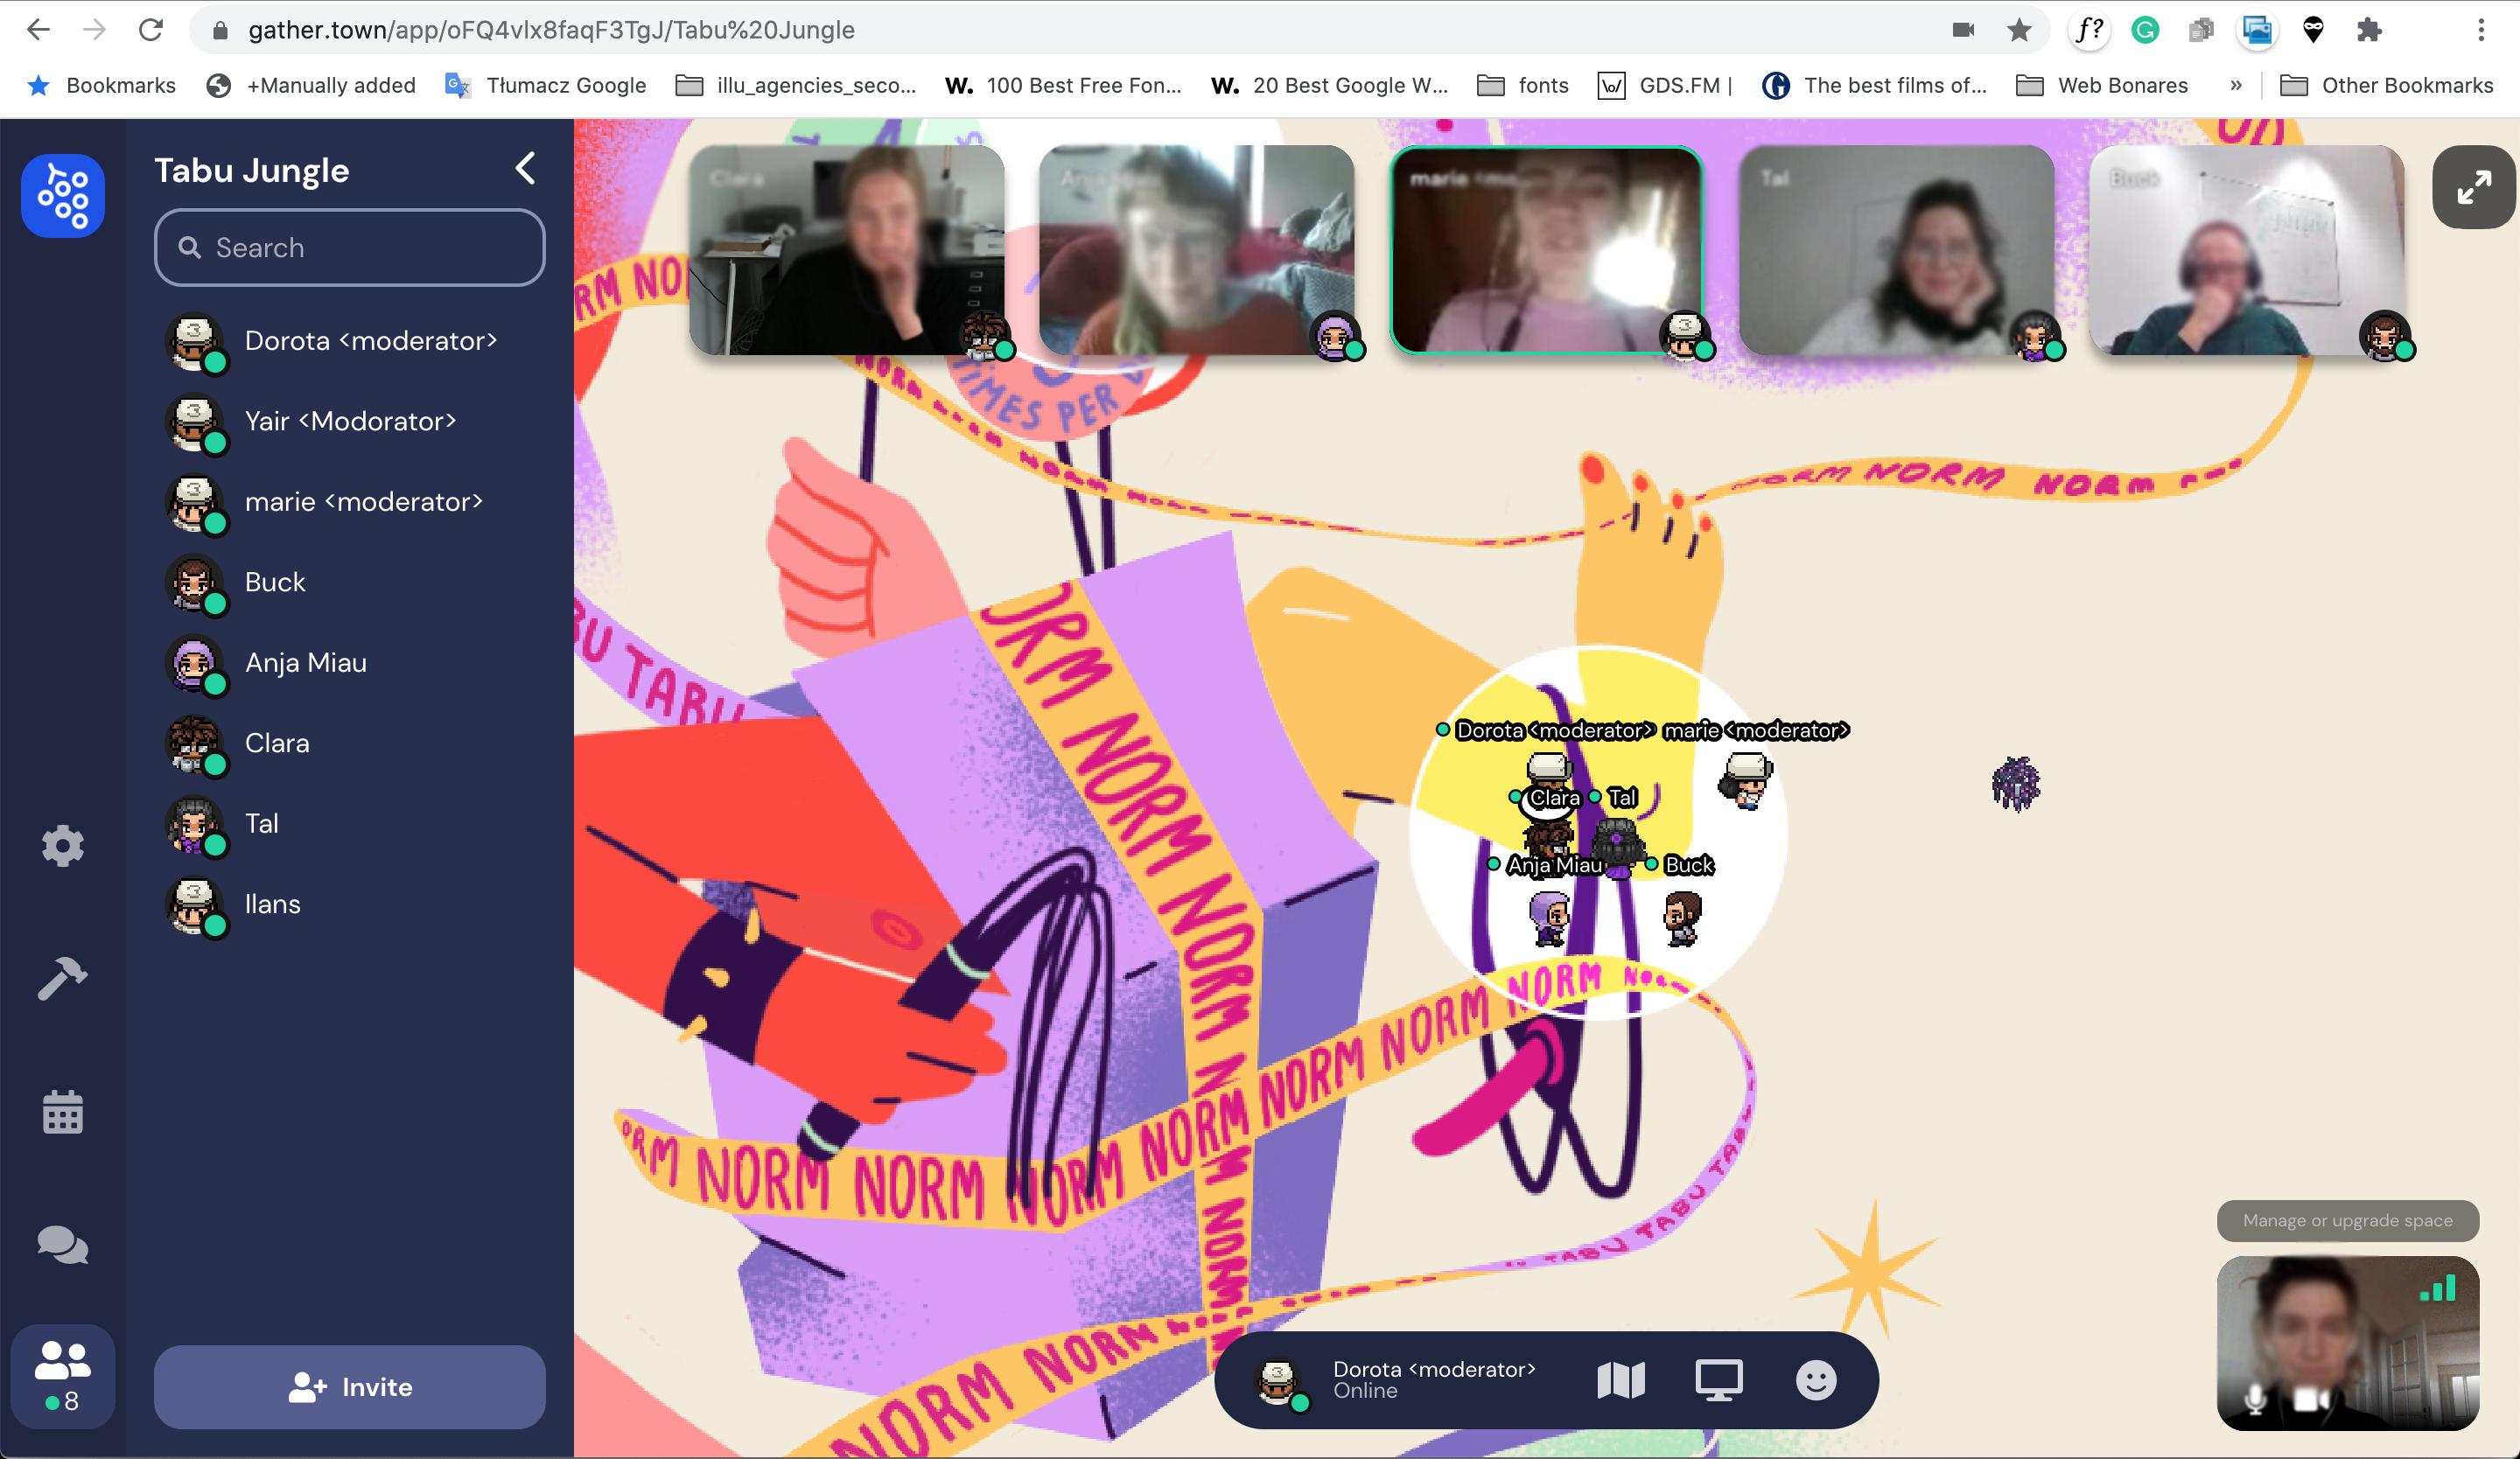Open fonts bookmark folder
This screenshot has height=1459, width=2520.
[x=1523, y=85]
